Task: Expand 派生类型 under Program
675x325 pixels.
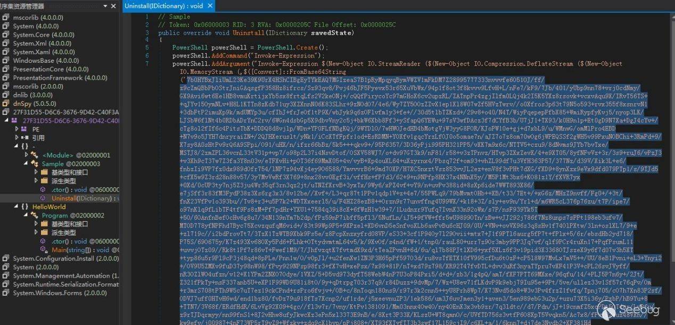Action: [35, 233]
